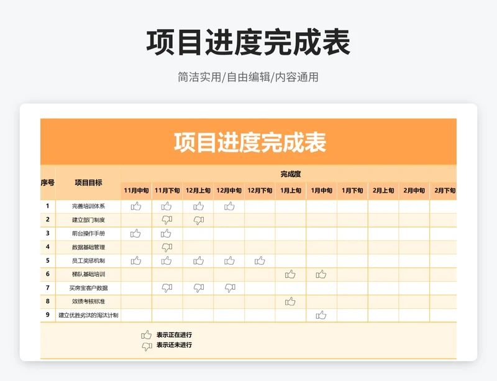Click the legend thumbs-down icon for 表示还未进行
497x381 pixels.
click(x=147, y=346)
